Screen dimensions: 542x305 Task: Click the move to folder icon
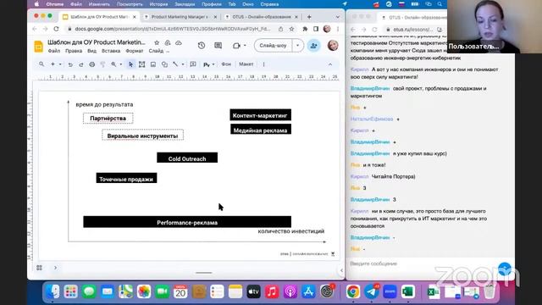pos(168,42)
